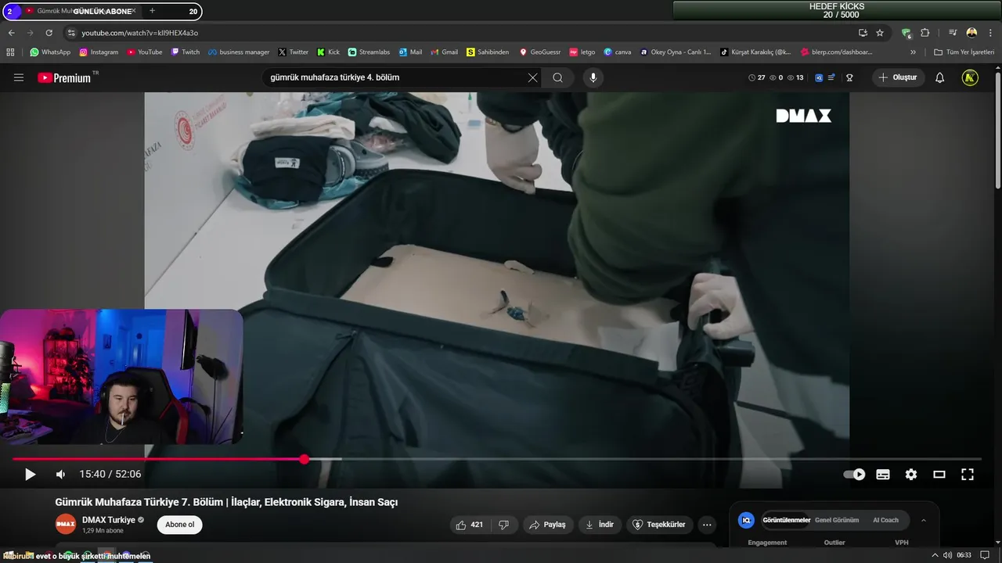Click install app icon in address bar
This screenshot has width=1002, height=563.
point(863,33)
